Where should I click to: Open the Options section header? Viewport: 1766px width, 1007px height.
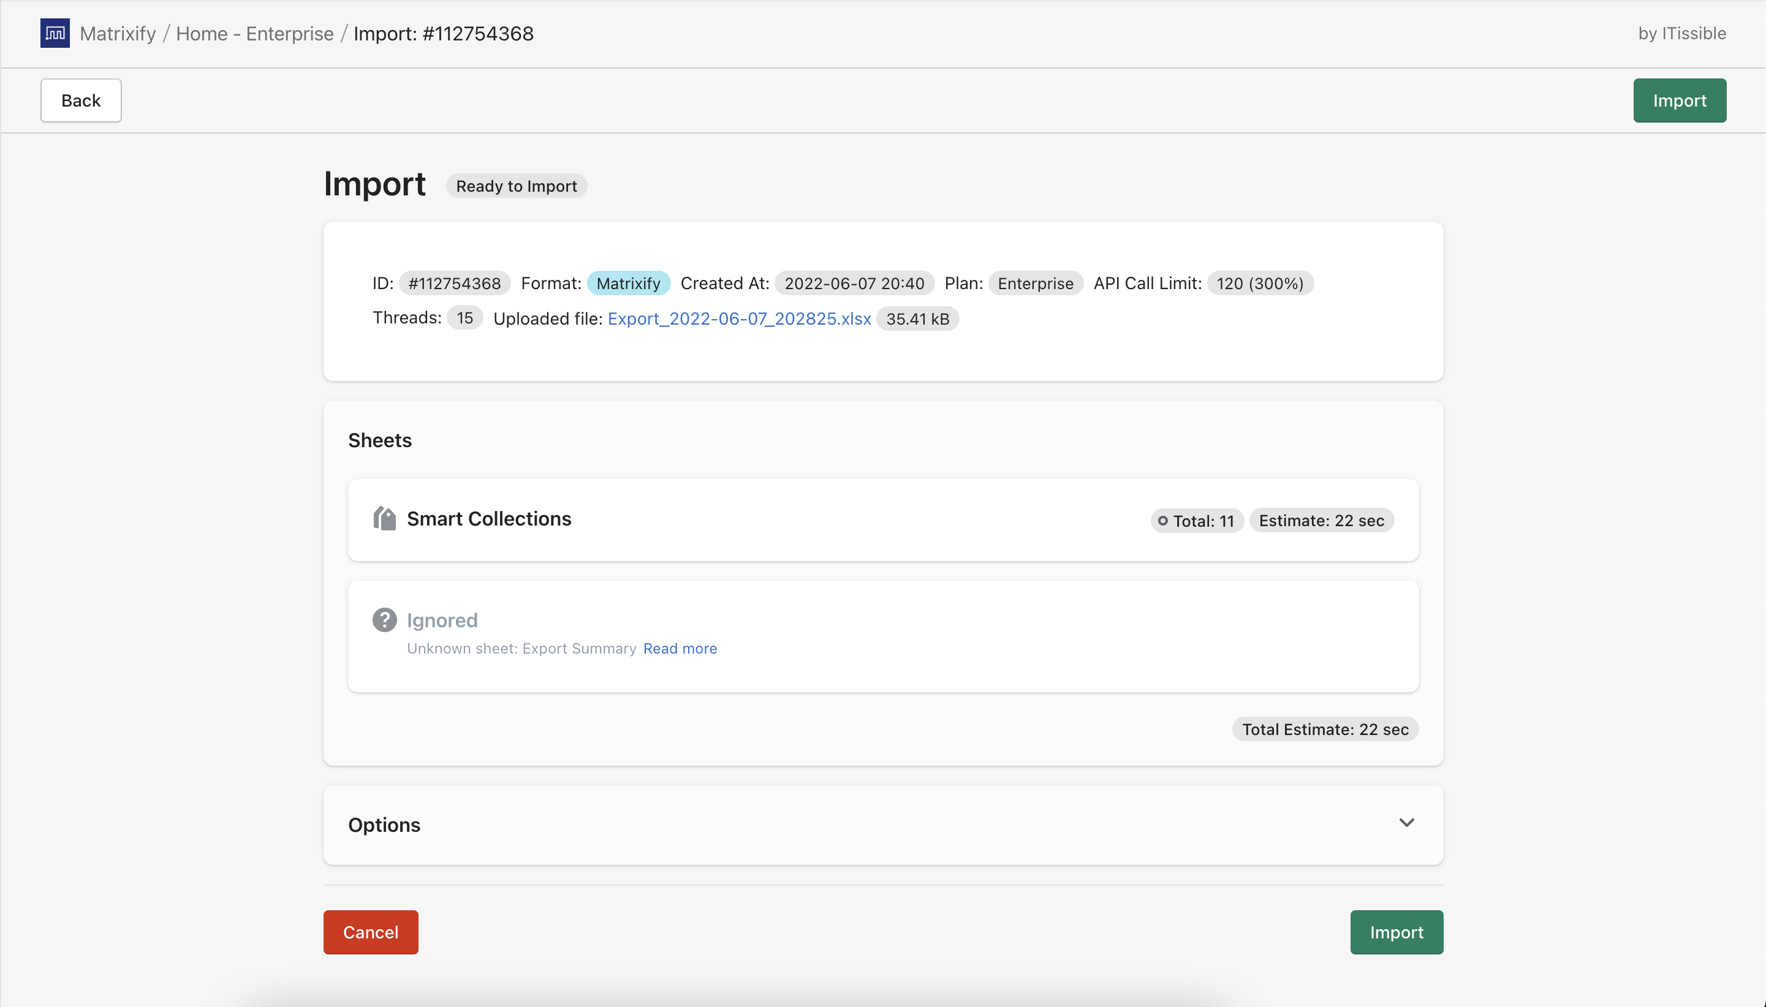pyautogui.click(x=385, y=824)
